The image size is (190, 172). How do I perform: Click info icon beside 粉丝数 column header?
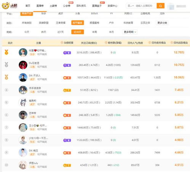[106, 43]
